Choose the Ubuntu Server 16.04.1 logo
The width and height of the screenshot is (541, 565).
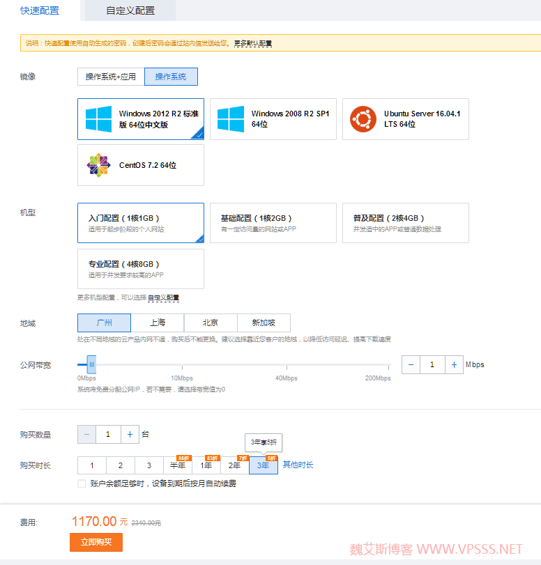(x=363, y=119)
